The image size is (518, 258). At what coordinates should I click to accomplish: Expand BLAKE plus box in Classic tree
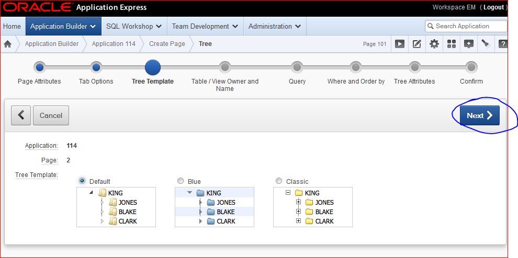tap(299, 212)
